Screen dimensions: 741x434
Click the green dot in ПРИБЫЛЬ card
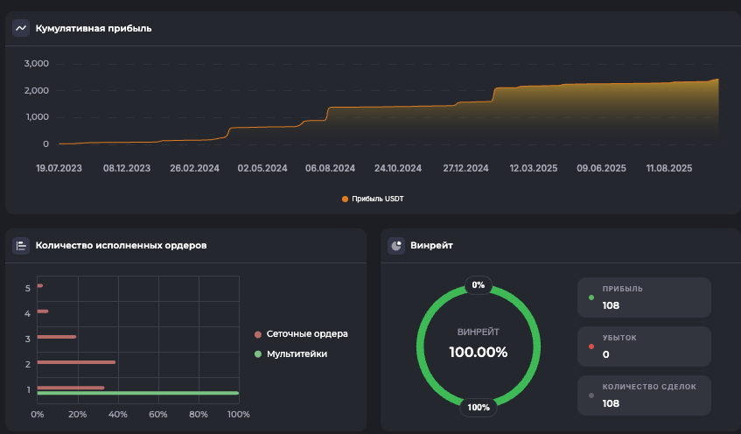tap(591, 297)
